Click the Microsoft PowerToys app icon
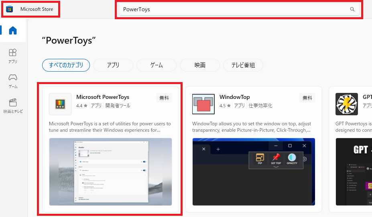The height and width of the screenshot is (217, 372). [60, 104]
